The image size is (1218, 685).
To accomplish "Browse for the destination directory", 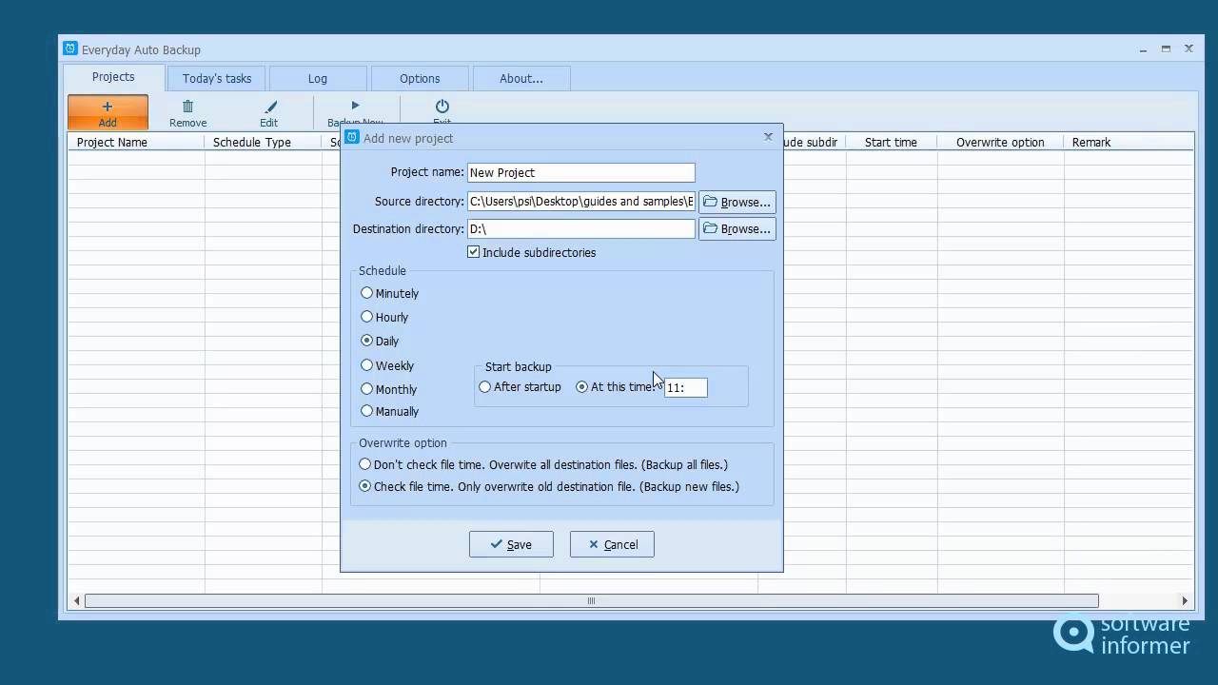I will tap(737, 228).
